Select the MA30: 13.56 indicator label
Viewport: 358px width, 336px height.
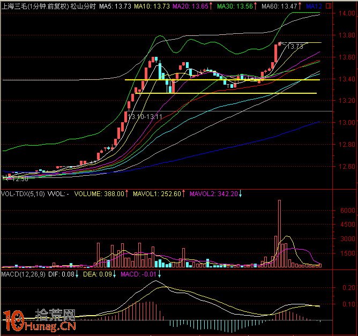(235, 6)
